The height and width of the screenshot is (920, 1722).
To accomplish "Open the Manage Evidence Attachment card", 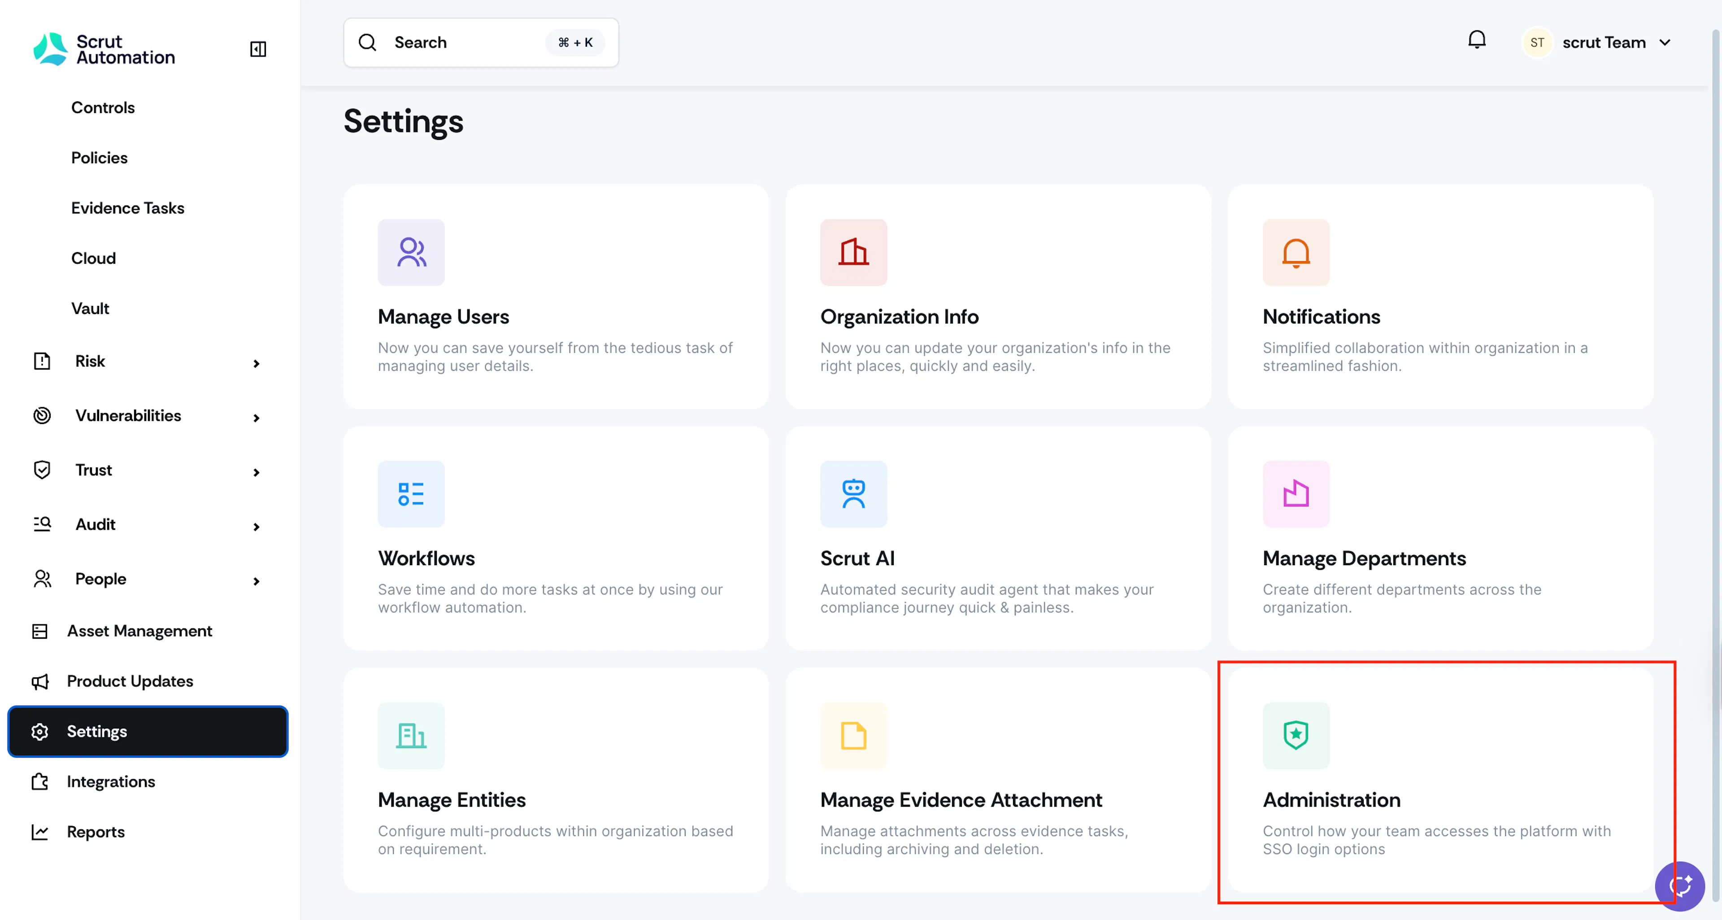I will (x=998, y=780).
